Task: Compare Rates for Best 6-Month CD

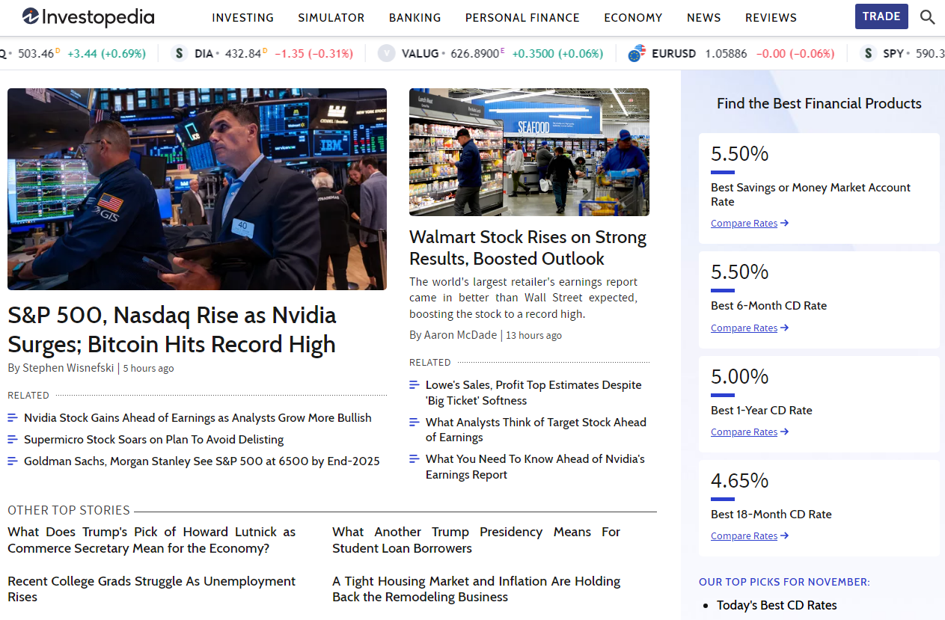Action: [744, 328]
